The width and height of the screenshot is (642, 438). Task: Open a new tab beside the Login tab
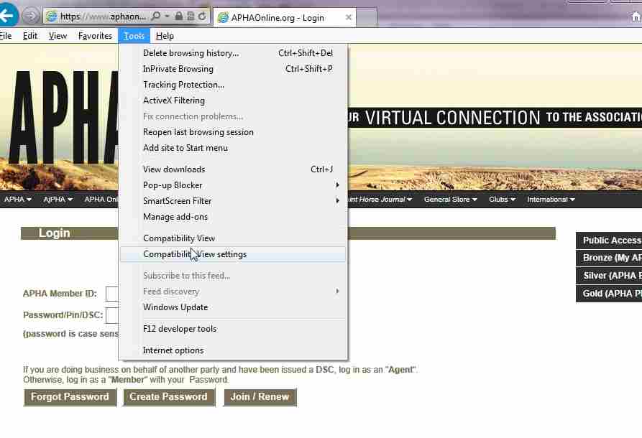point(367,18)
